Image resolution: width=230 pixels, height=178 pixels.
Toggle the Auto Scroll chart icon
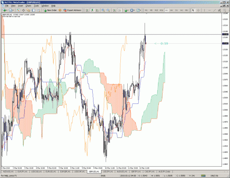114,10
